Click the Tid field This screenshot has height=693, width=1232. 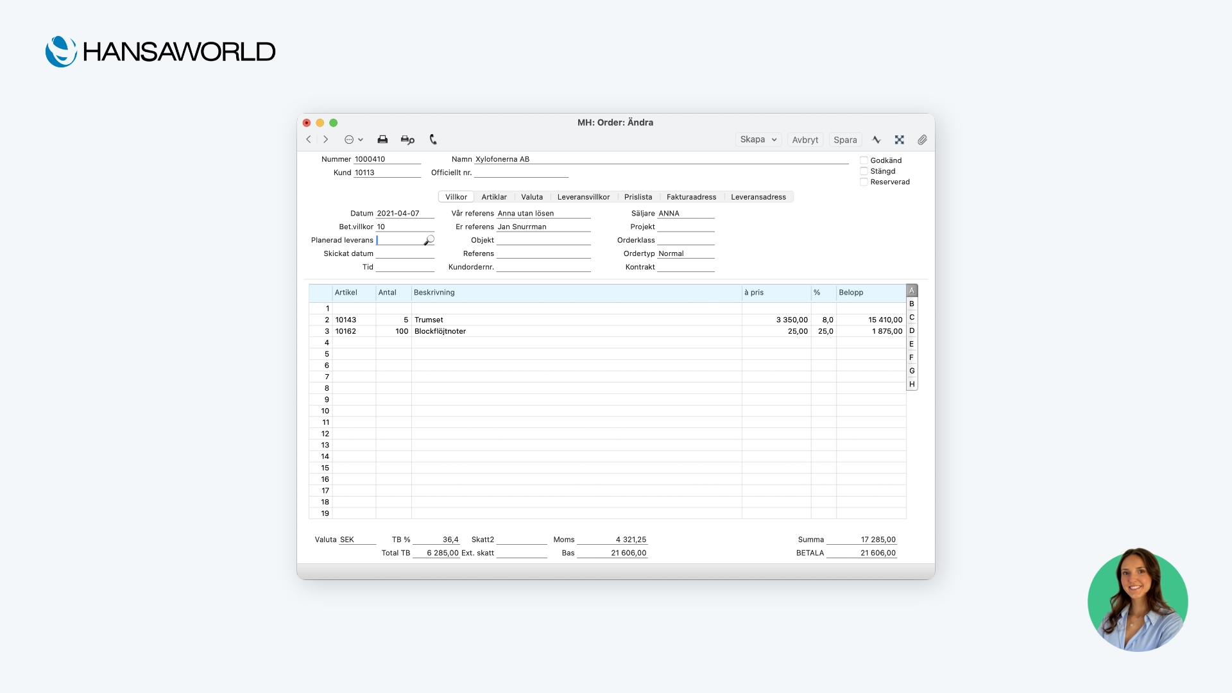405,268
